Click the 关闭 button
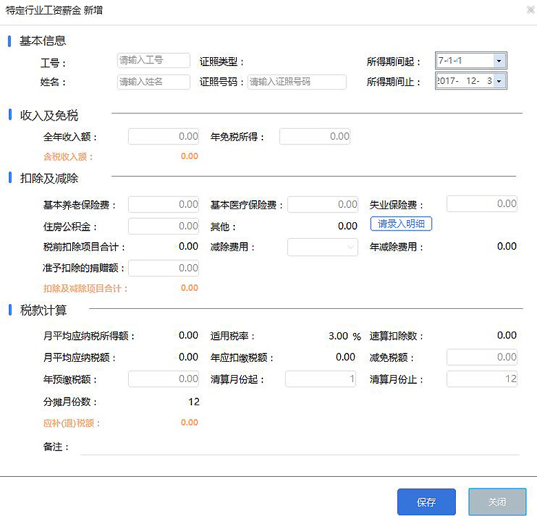This screenshot has width=537, height=516. coord(497,502)
